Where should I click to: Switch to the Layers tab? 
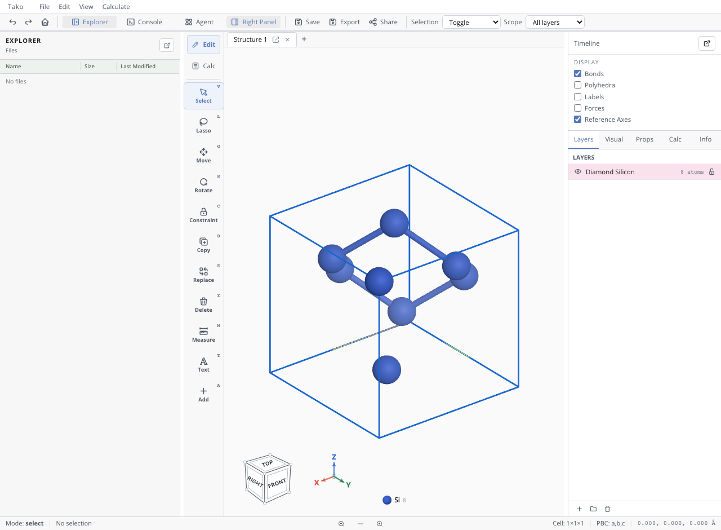[584, 139]
